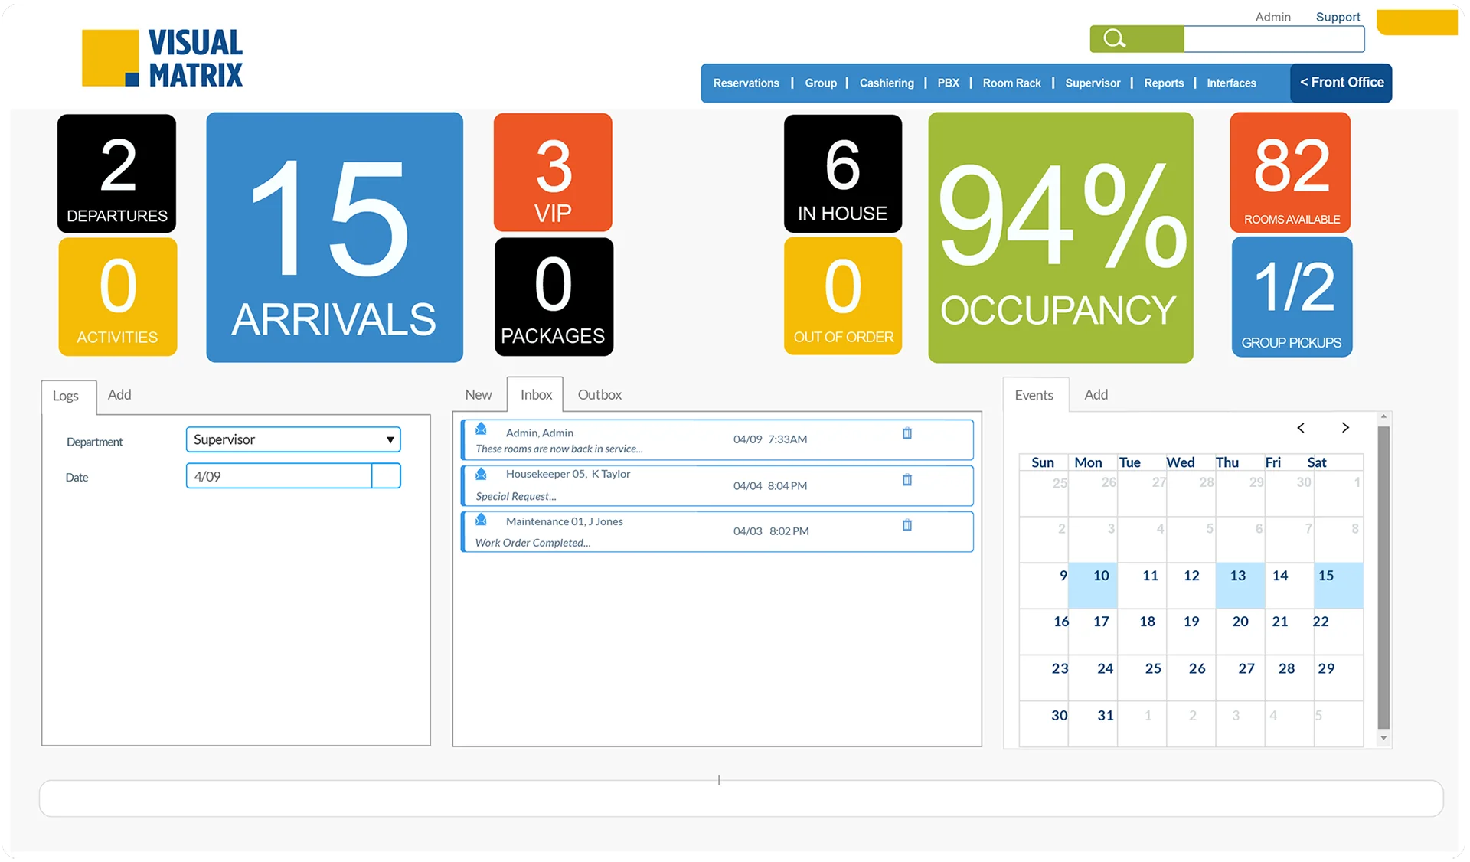The width and height of the screenshot is (1470, 862).
Task: Open the Reports menu
Action: click(1164, 83)
